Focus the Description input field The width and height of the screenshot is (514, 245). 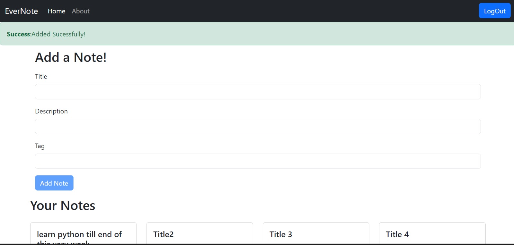258,126
